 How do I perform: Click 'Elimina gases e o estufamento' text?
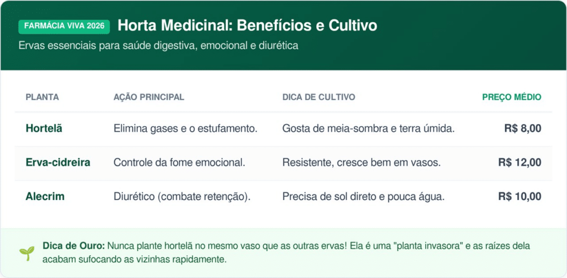[x=185, y=128]
